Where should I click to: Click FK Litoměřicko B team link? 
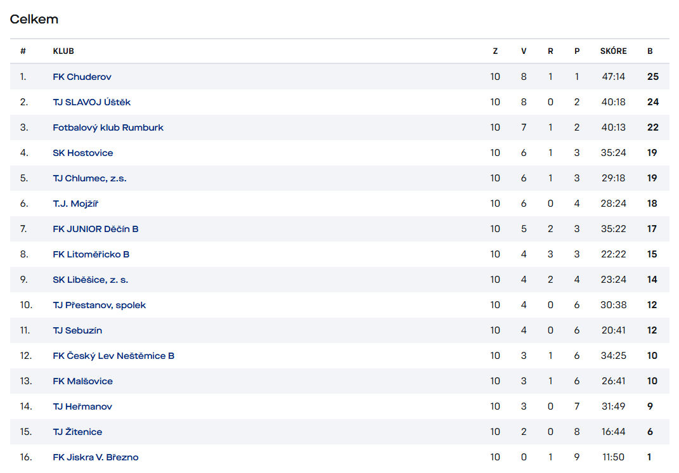click(91, 254)
